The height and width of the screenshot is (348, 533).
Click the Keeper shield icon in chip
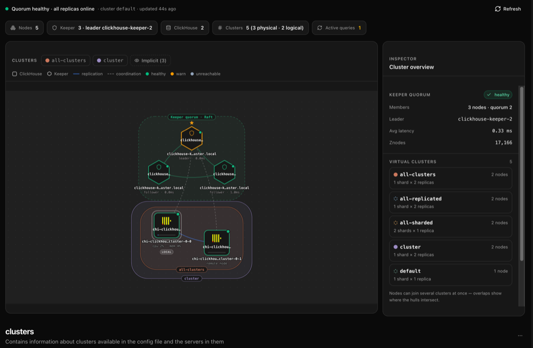(54, 28)
